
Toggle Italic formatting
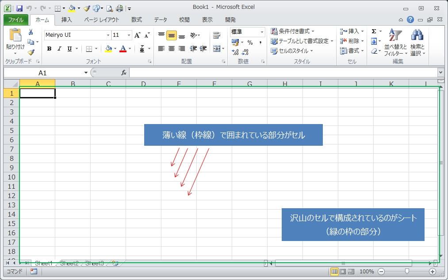(x=59, y=49)
